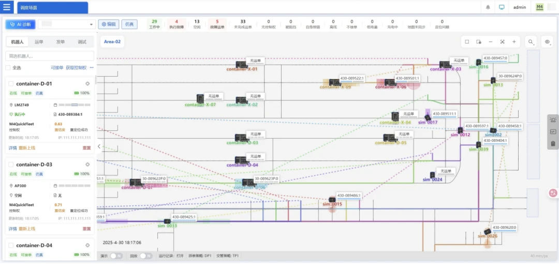This screenshot has height=264, width=559.
Task: Click the 5 故障运单 status counter
Action: pyautogui.click(x=217, y=24)
